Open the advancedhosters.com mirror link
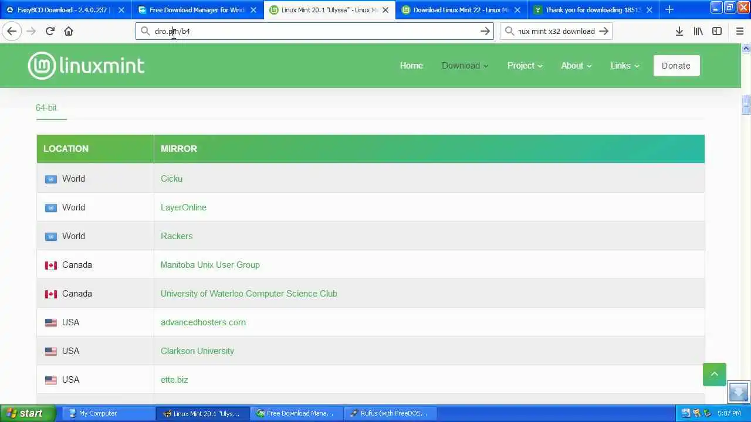Viewport: 751px width, 422px height. pyautogui.click(x=203, y=322)
